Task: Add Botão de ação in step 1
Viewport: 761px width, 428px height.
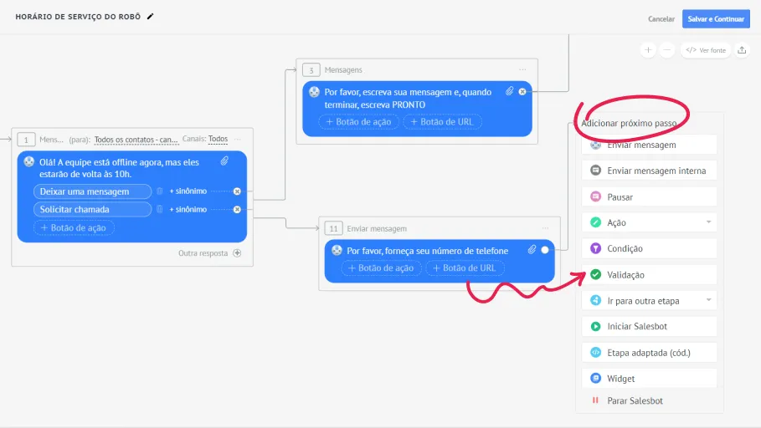Action: point(74,228)
